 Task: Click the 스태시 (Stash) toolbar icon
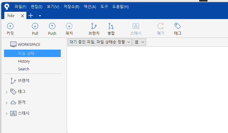point(136,26)
